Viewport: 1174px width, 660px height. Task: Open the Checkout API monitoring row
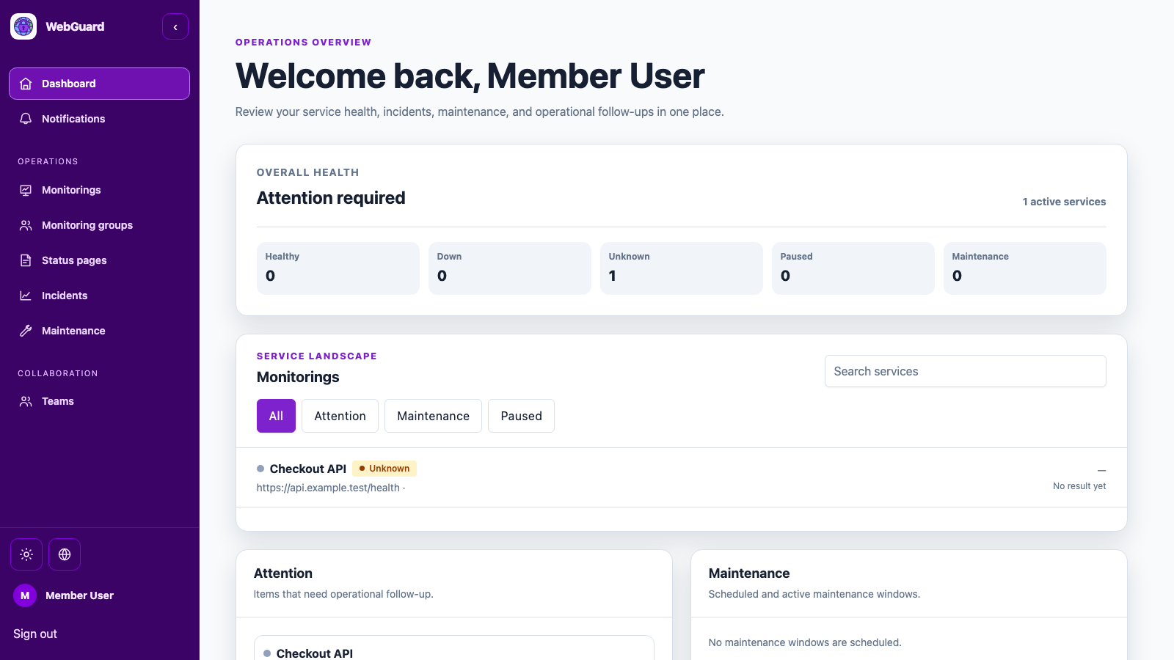pos(682,477)
